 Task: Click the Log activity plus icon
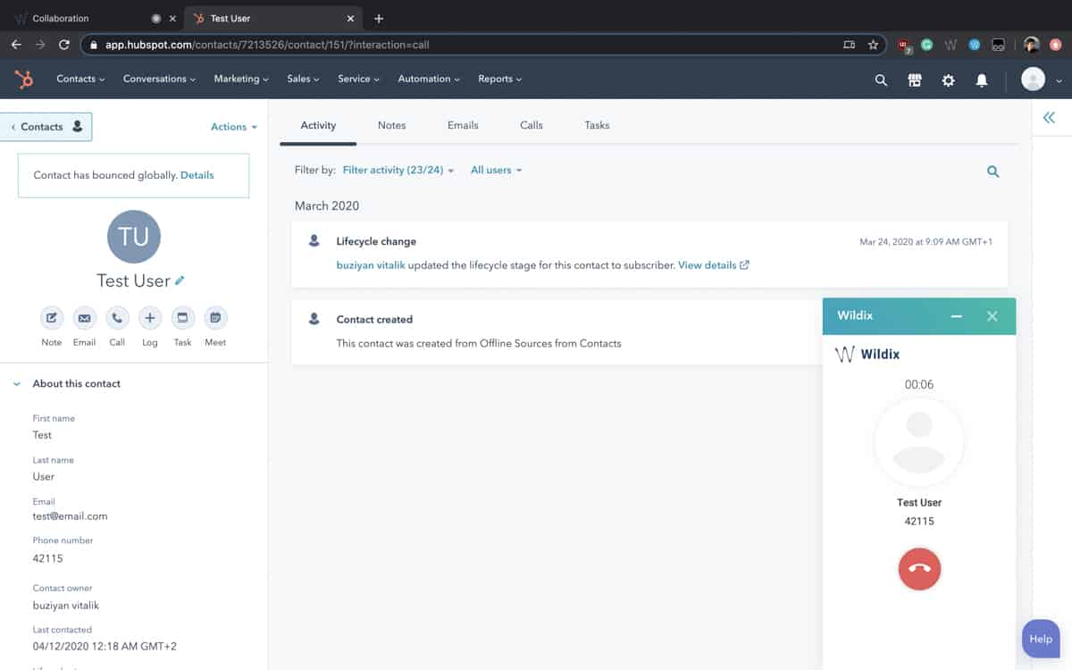pyautogui.click(x=150, y=318)
